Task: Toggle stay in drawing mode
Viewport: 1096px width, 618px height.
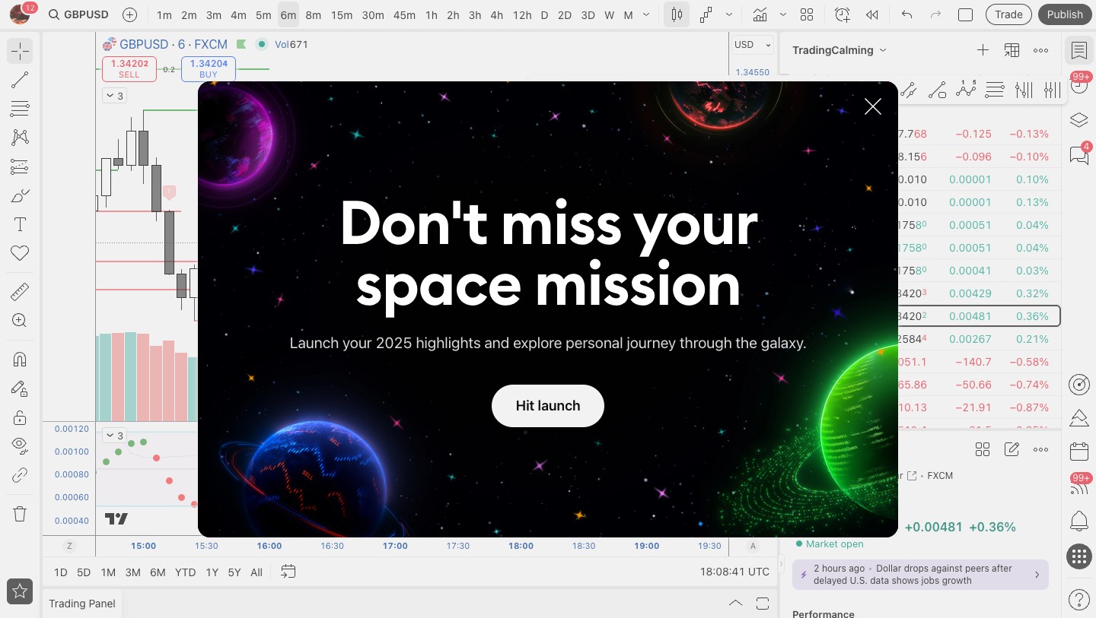Action: [20, 388]
